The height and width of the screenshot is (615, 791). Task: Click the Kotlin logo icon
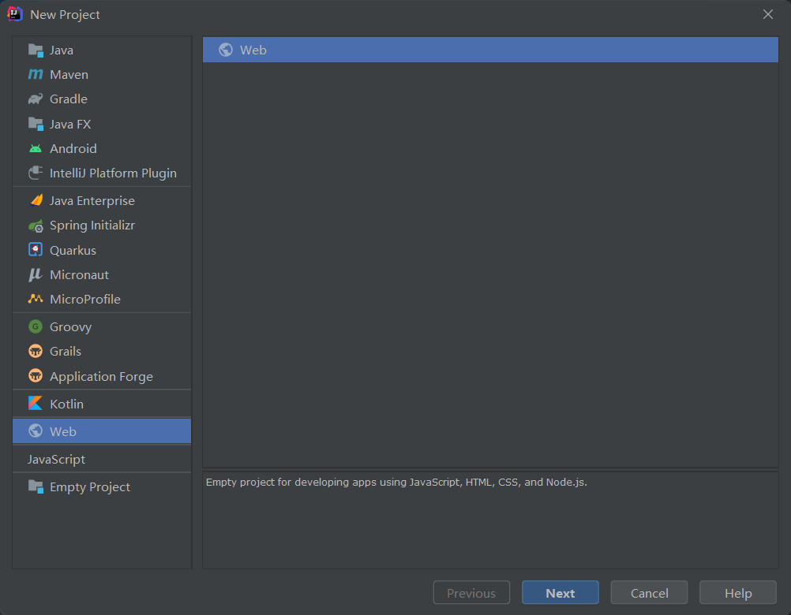tap(36, 404)
